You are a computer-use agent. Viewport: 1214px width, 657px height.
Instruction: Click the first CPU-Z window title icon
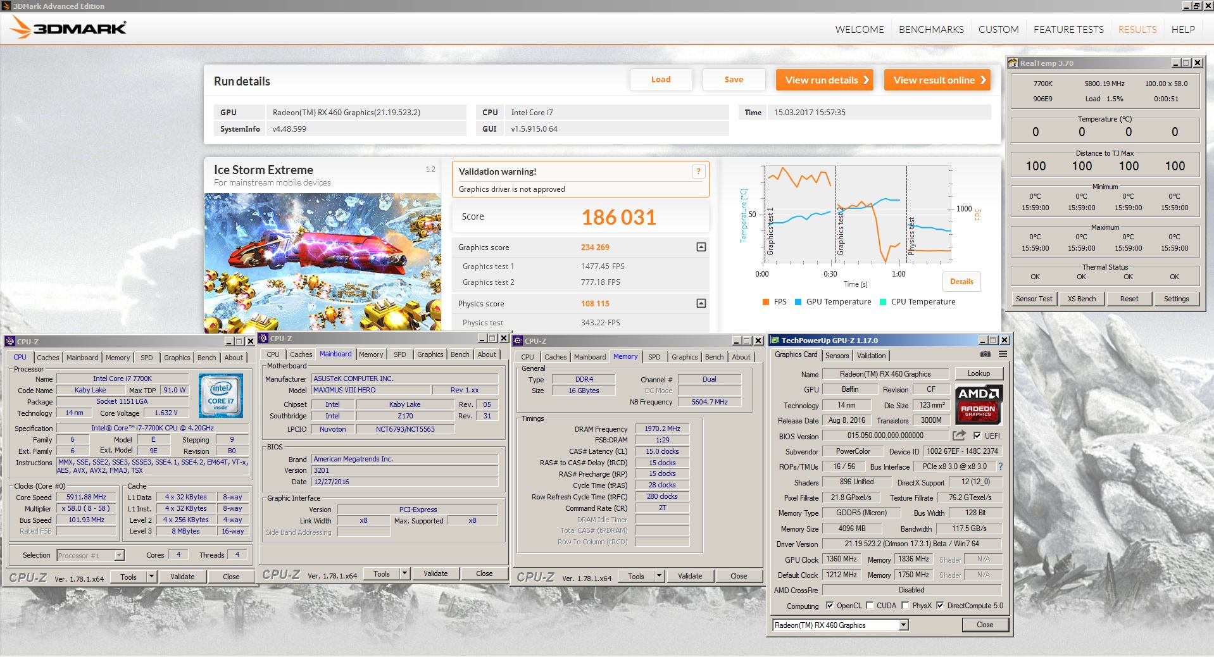click(x=10, y=341)
